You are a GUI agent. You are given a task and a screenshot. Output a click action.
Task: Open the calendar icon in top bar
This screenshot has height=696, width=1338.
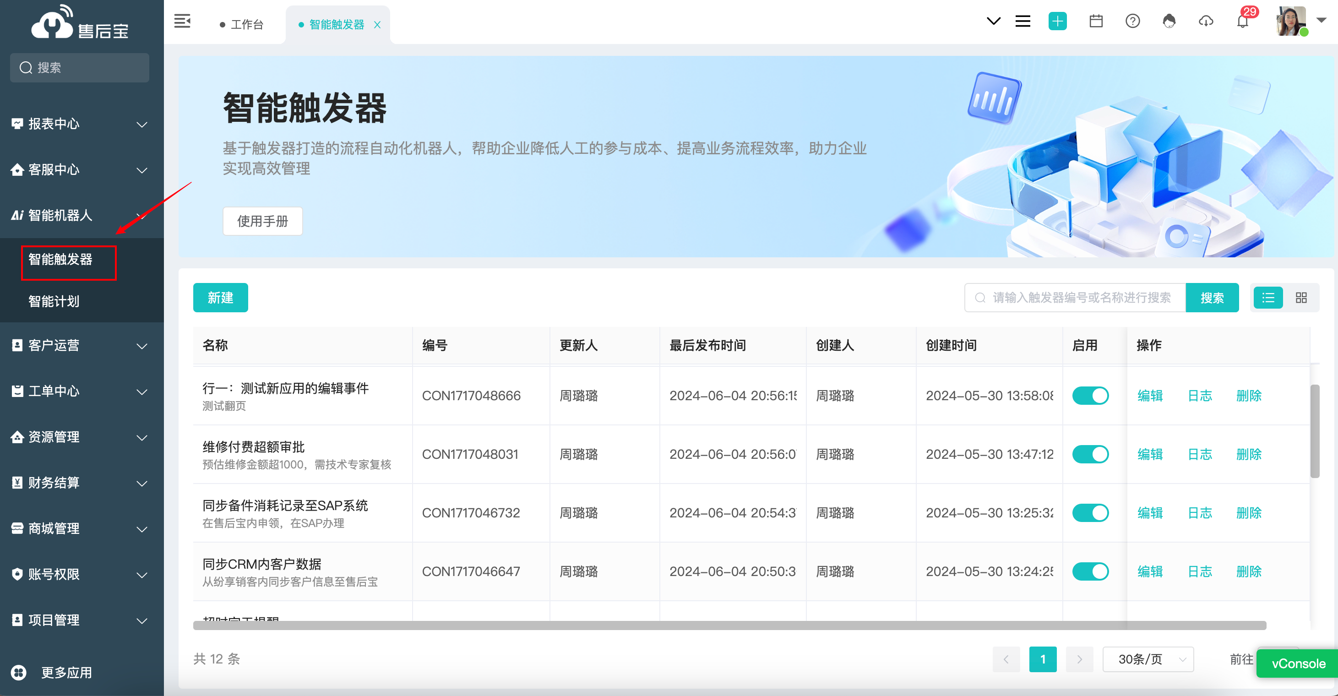tap(1096, 22)
